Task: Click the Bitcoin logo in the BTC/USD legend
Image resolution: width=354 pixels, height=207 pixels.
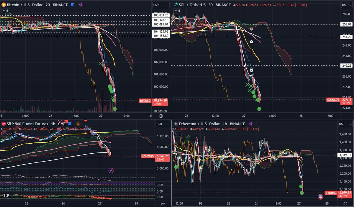Action: [x=4, y=4]
